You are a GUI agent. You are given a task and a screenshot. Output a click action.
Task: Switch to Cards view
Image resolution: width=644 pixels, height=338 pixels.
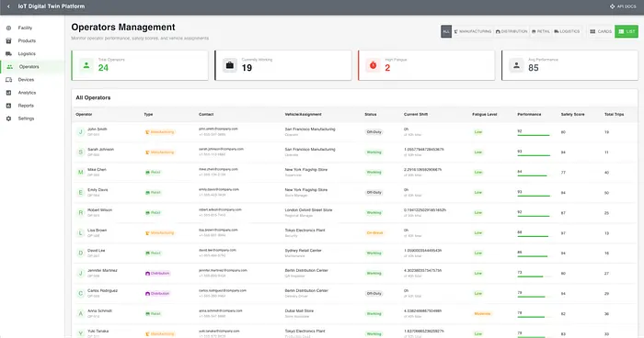601,31
